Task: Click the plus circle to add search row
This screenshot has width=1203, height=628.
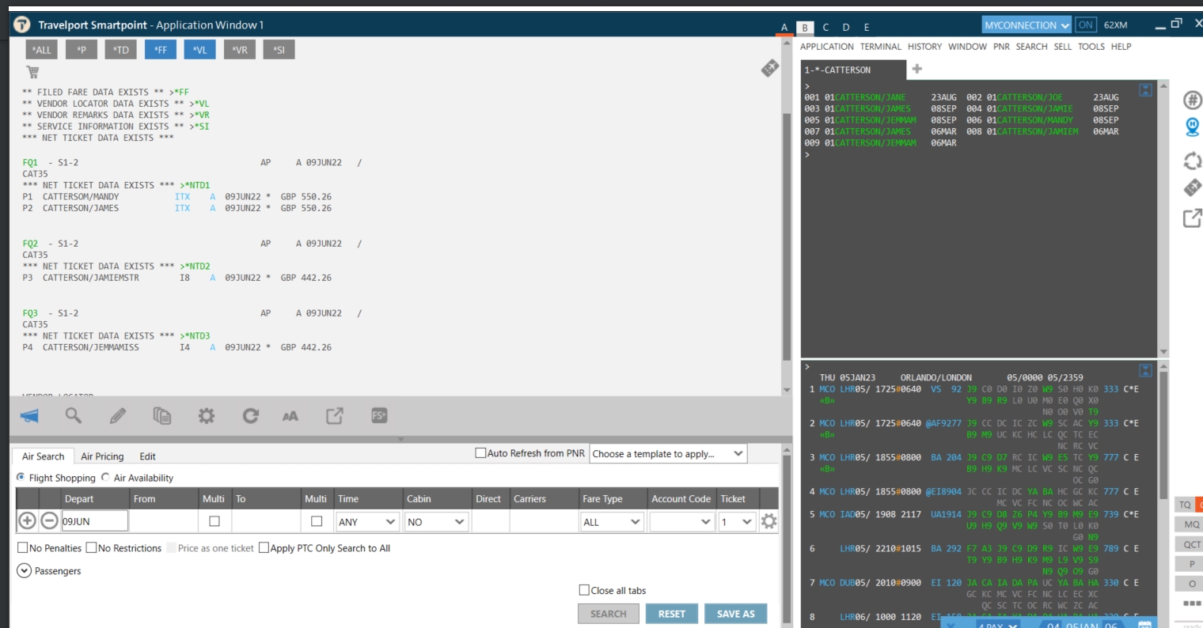Action: (27, 521)
